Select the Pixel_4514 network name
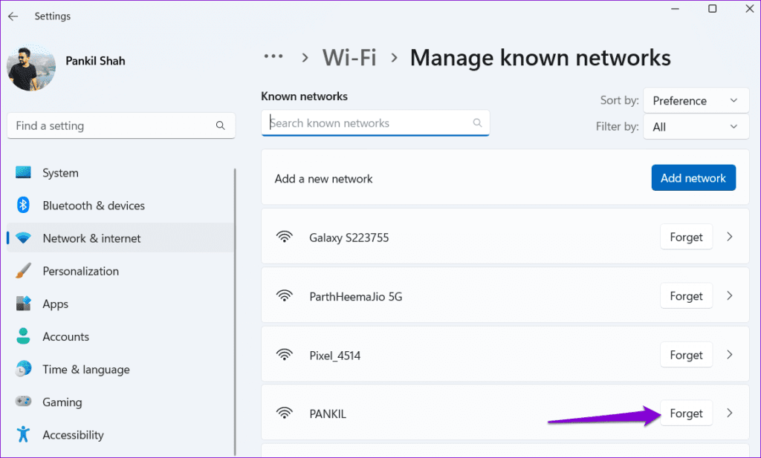 click(x=335, y=356)
